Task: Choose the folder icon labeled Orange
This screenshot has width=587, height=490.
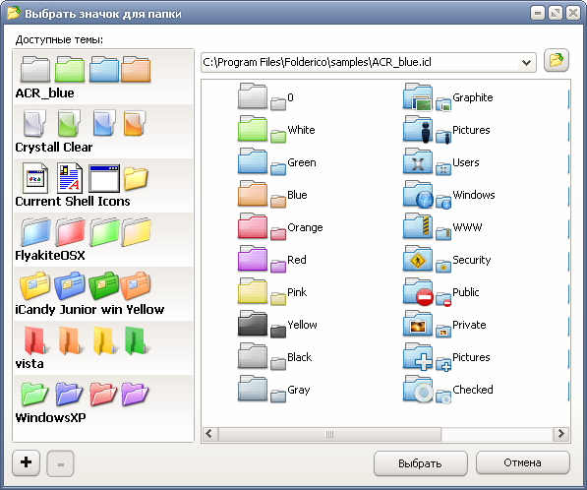Action: pyautogui.click(x=280, y=227)
